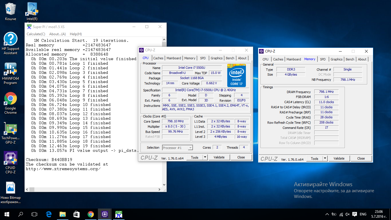Open taskbar Search magnifier
Viewport: 391px width, 220px height.
tap(21, 214)
